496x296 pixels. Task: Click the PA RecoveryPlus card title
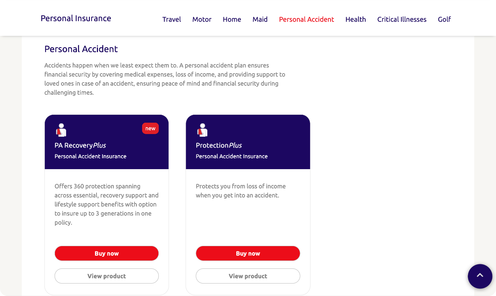pyautogui.click(x=80, y=145)
